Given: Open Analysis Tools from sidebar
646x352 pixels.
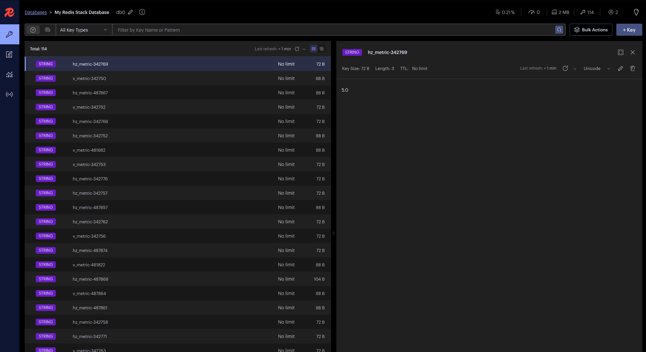Looking at the screenshot, I should point(9,74).
